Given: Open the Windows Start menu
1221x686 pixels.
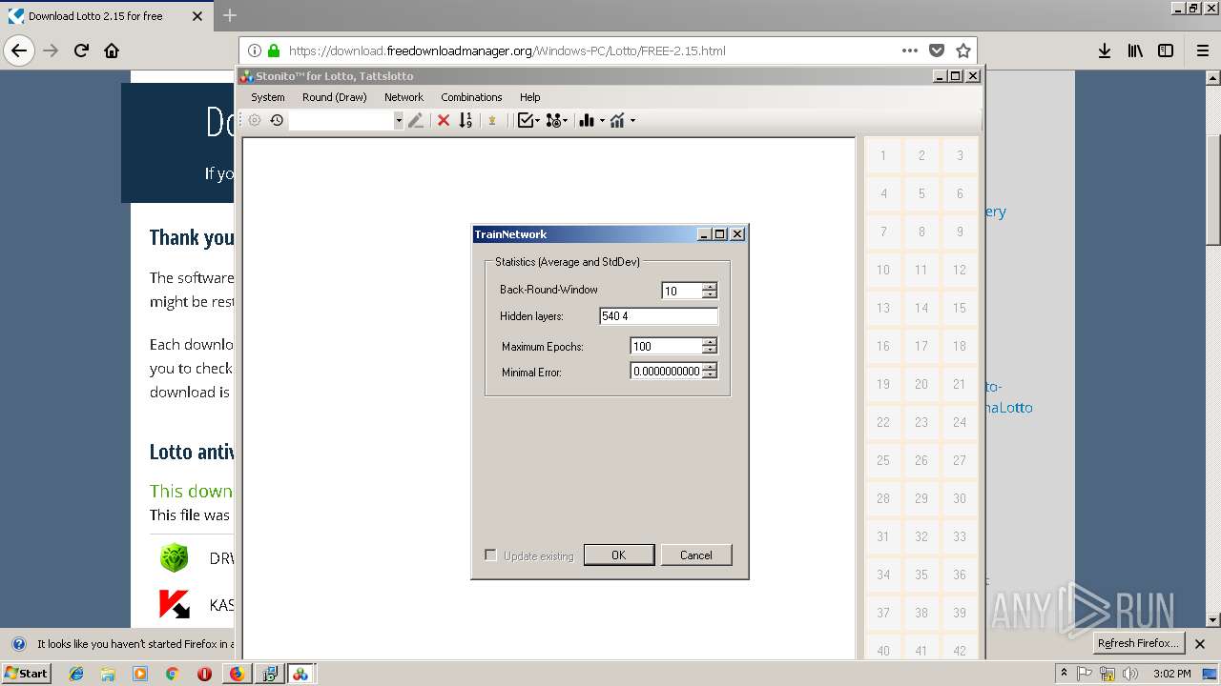Looking at the screenshot, I should [x=27, y=674].
